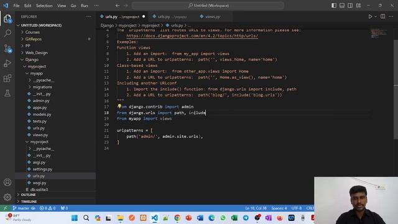Click the Run Python File play button

(x=371, y=17)
